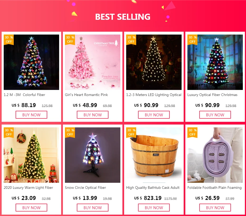Click BUY NOW for the High Quality Bathtub Cask

(154, 208)
